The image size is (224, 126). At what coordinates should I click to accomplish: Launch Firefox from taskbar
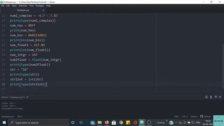tap(107, 122)
